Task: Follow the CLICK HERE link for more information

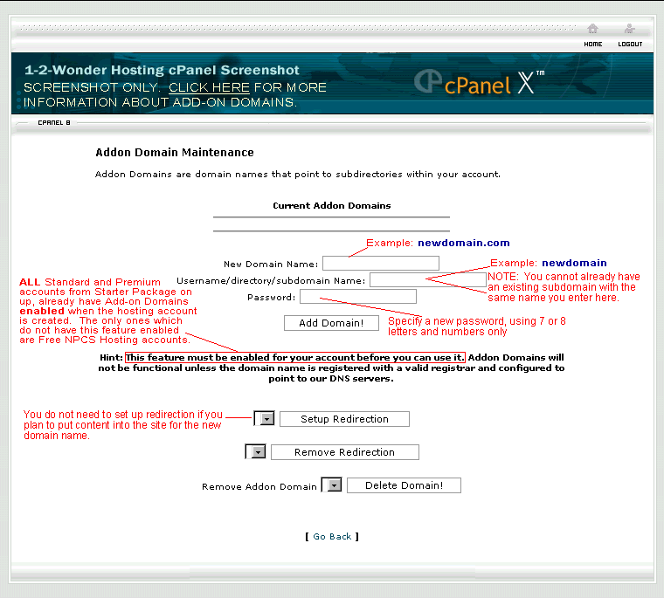Action: (209, 87)
